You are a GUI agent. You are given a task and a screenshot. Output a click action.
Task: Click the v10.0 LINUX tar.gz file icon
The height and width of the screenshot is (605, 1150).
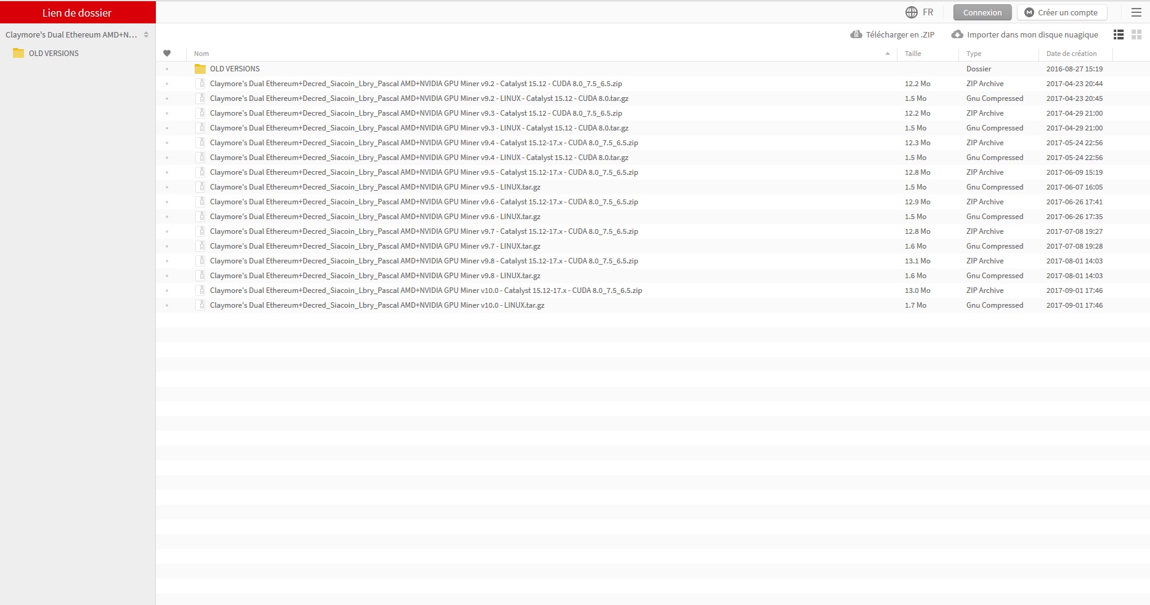200,305
